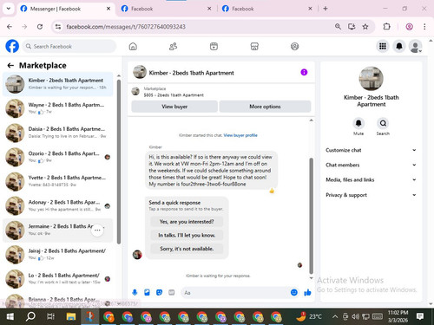The width and height of the screenshot is (434, 325).
Task: Switch to the Messenger | Facebook tab
Action: pos(65,9)
